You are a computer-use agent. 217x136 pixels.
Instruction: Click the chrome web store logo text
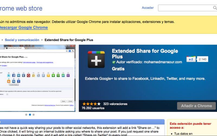21,8
